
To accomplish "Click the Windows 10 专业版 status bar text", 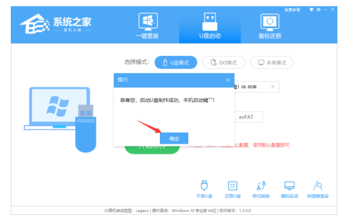I will [x=184, y=210].
